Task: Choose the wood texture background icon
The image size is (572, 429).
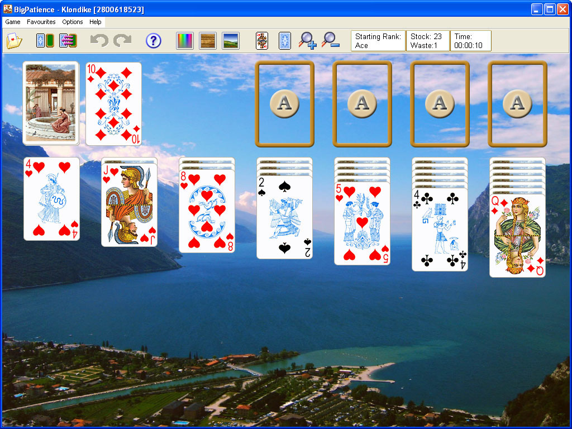Action: pyautogui.click(x=208, y=41)
